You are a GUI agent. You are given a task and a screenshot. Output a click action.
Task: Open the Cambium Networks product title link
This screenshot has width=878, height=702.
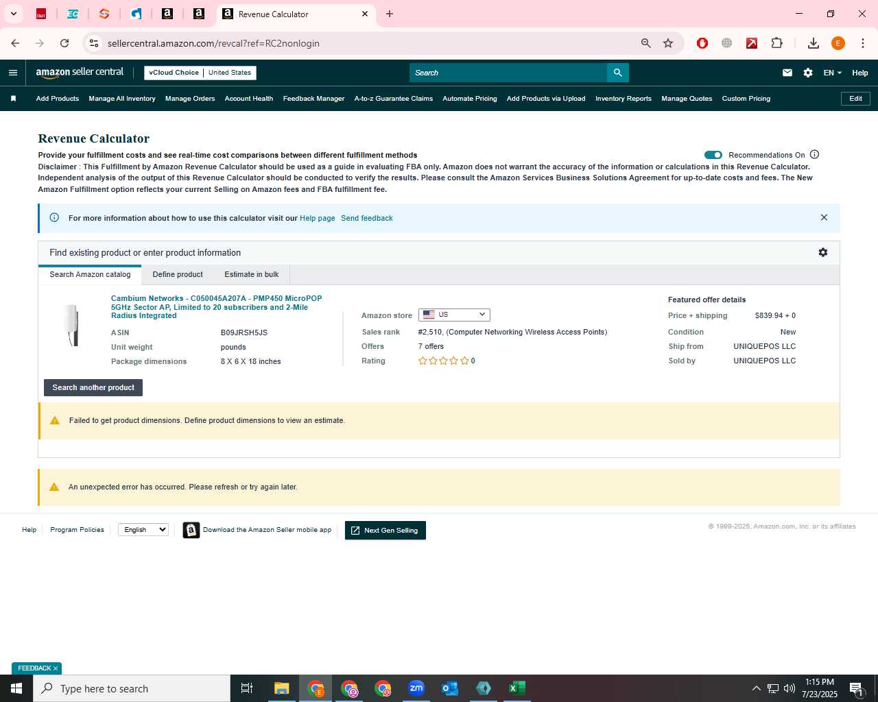coord(216,307)
